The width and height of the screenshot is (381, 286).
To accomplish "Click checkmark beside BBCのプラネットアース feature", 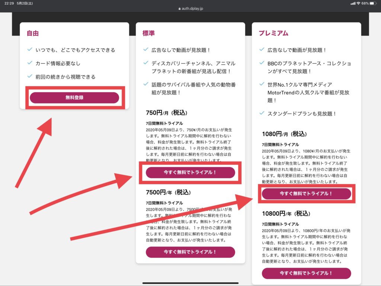I will [x=262, y=63].
